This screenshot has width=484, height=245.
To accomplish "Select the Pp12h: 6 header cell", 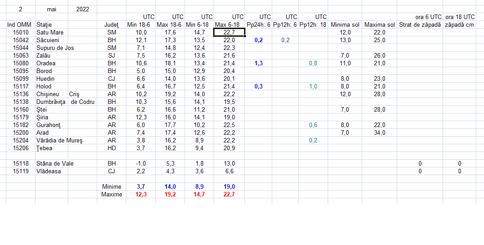I will [x=285, y=24].
